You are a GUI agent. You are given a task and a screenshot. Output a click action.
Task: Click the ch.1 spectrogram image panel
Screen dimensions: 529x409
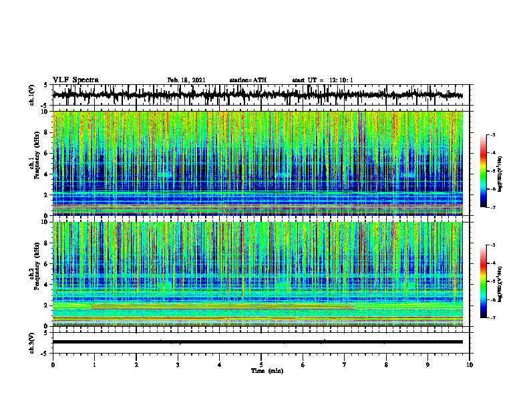click(x=258, y=163)
